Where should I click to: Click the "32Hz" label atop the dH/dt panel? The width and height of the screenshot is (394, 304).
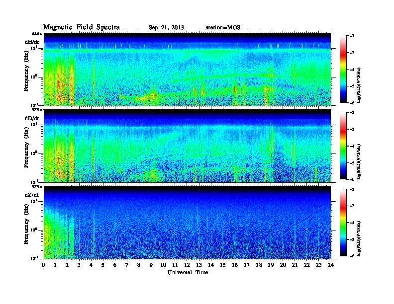point(37,33)
